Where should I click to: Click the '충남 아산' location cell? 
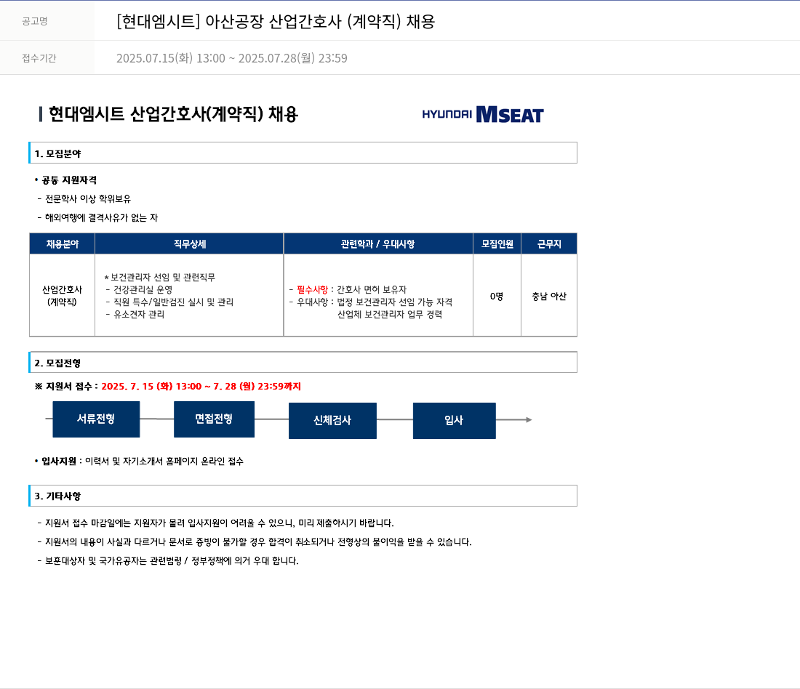pyautogui.click(x=549, y=296)
